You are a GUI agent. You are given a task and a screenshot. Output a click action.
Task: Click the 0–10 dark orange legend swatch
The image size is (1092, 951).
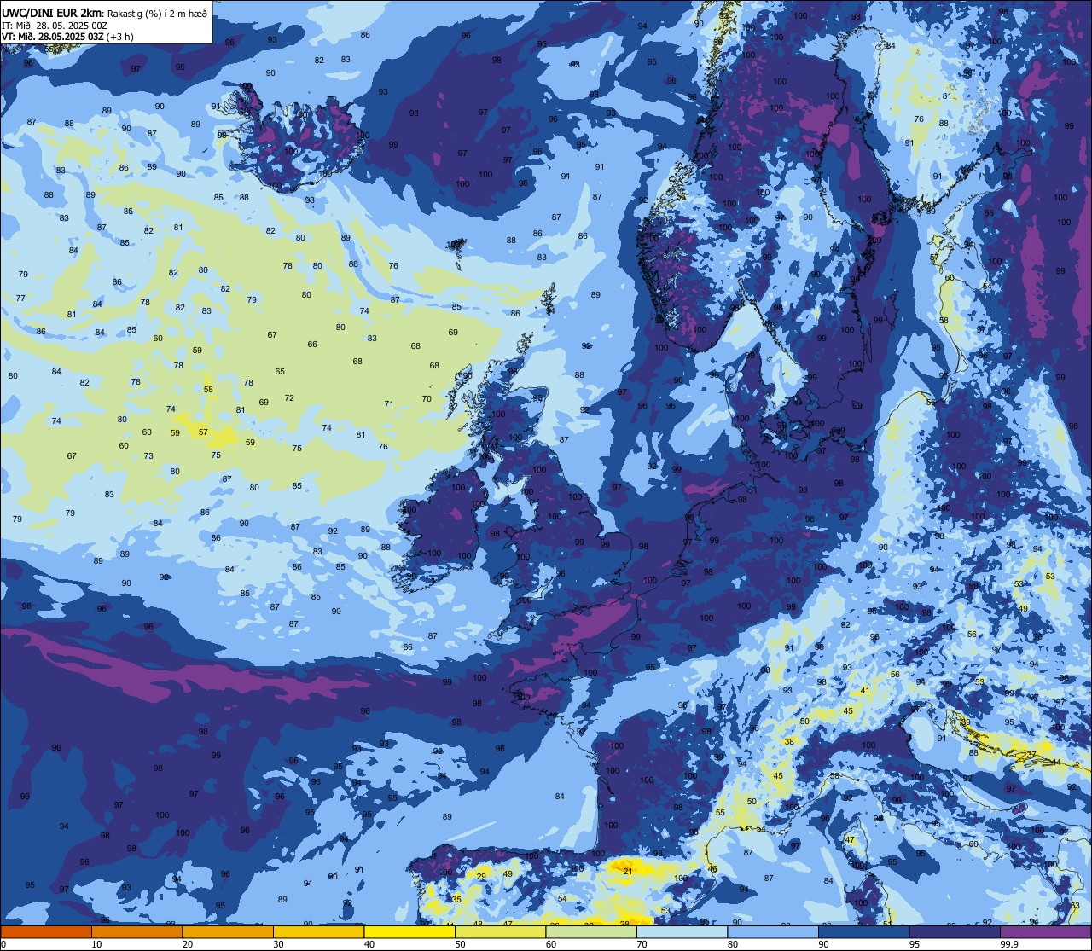point(46,931)
